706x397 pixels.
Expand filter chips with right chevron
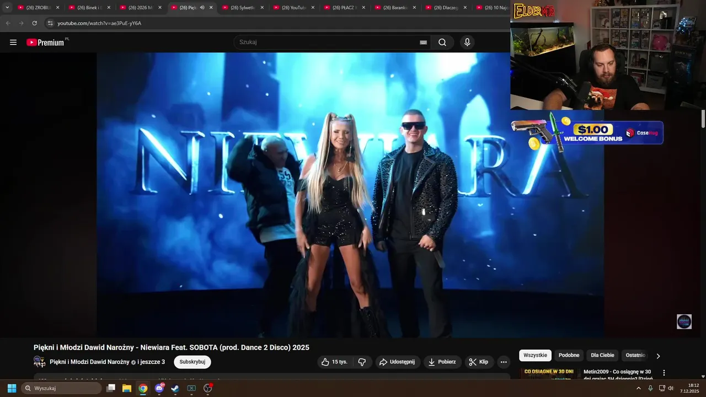657,356
